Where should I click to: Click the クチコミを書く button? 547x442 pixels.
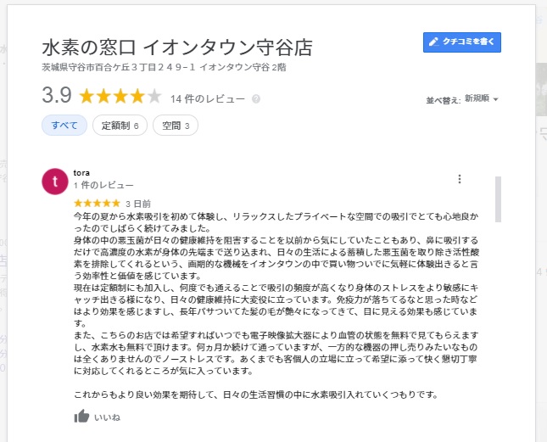tap(462, 42)
